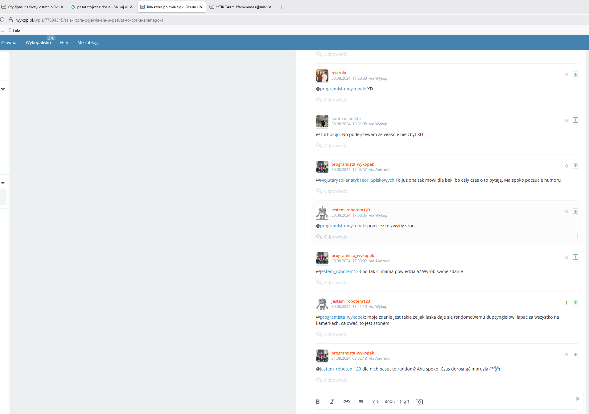Image resolution: width=589 pixels, height=414 pixels.
Task: Add a spoiler with the SPOIL button
Action: click(x=390, y=402)
